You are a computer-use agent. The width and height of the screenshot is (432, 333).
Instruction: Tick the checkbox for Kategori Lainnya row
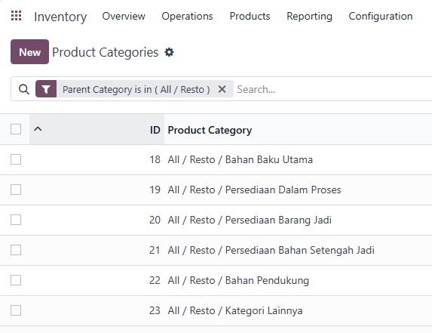tap(16, 310)
